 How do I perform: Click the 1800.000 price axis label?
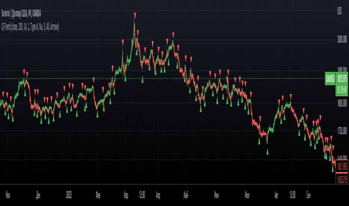(342, 103)
